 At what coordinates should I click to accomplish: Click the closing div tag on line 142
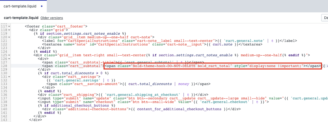pyautogui.click(x=40, y=116)
